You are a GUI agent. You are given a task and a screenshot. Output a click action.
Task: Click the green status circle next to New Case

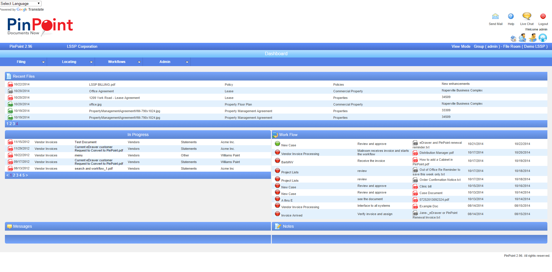tap(277, 143)
